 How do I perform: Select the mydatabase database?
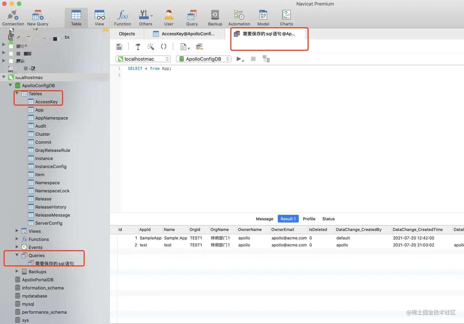[34, 296]
